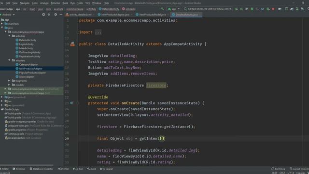Expand the models folder

click(x=9, y=85)
